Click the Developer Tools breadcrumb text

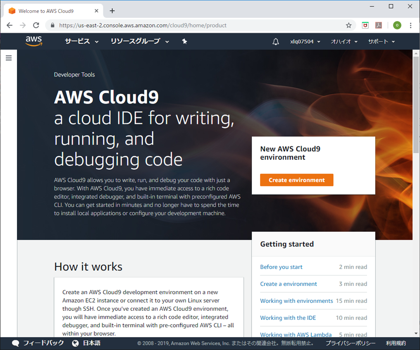tap(74, 75)
